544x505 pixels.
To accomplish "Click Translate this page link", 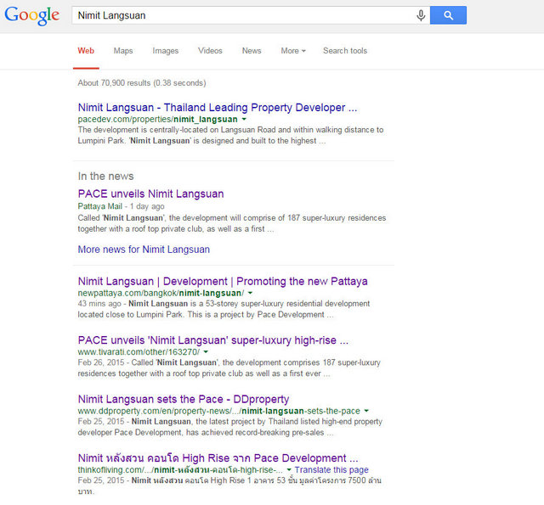I will (x=331, y=469).
